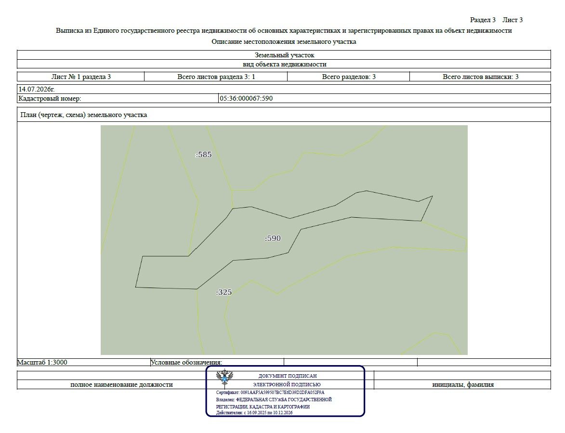Click the вид объекта недвижимости row
The height and width of the screenshot is (433, 565).
pos(284,64)
